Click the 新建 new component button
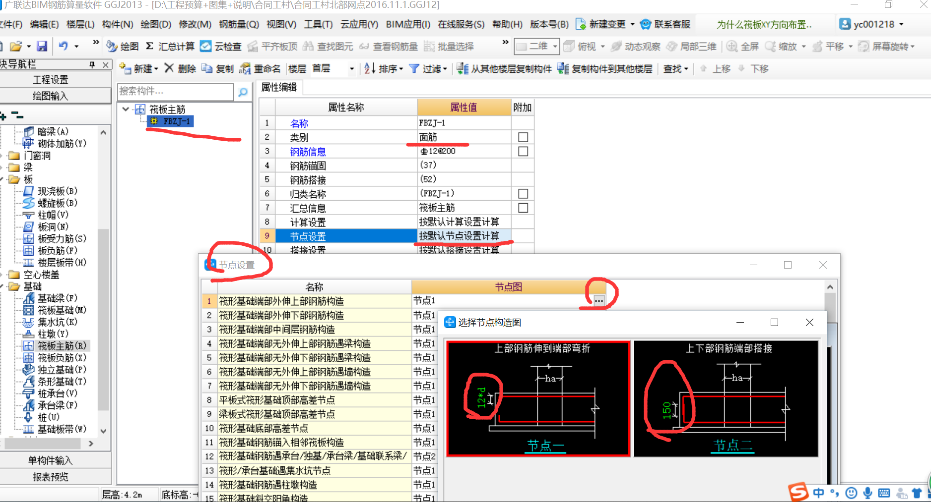Screen dimensions: 931x502 coord(139,68)
